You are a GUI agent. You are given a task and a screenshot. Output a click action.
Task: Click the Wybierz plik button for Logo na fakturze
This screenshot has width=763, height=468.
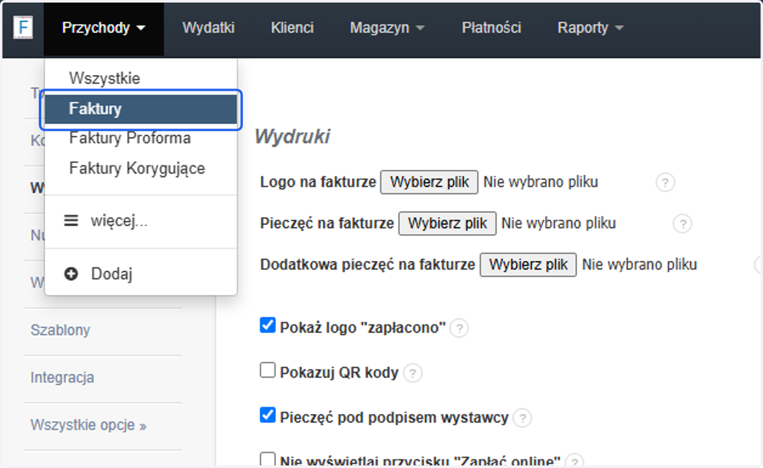pos(429,182)
